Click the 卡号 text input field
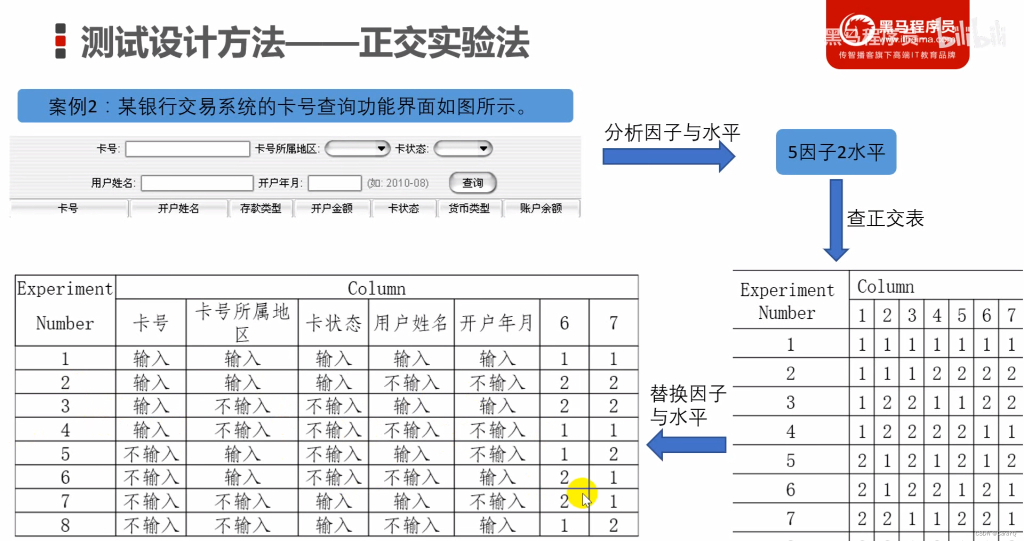The width and height of the screenshot is (1024, 541). pos(187,149)
